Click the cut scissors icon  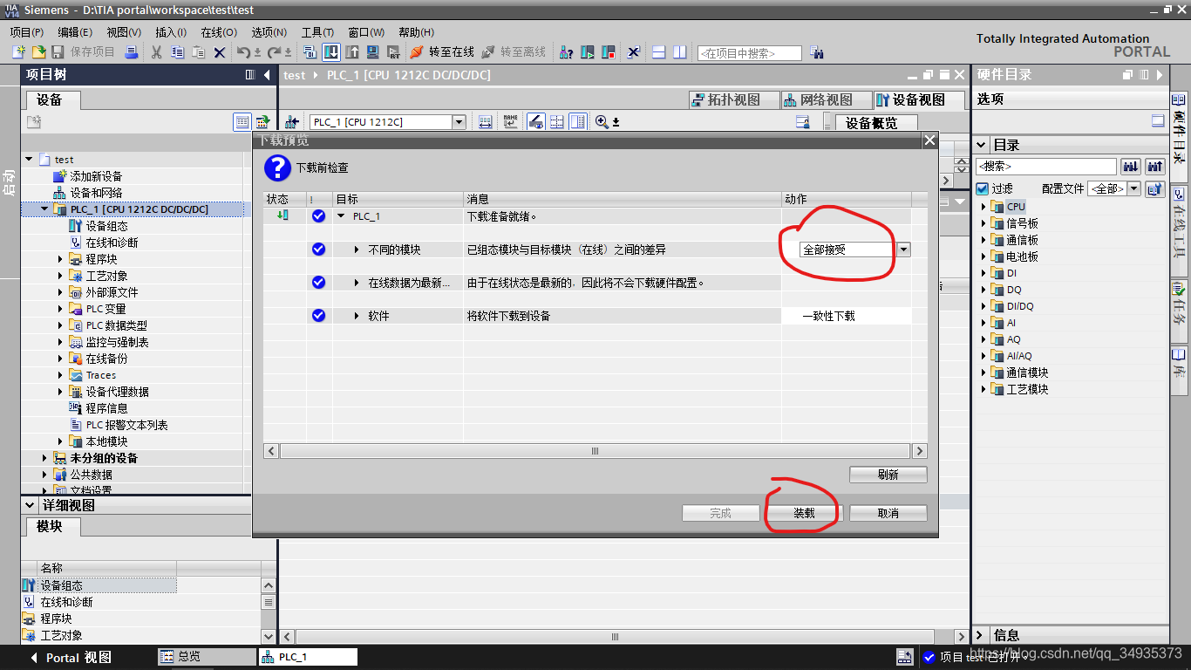156,52
